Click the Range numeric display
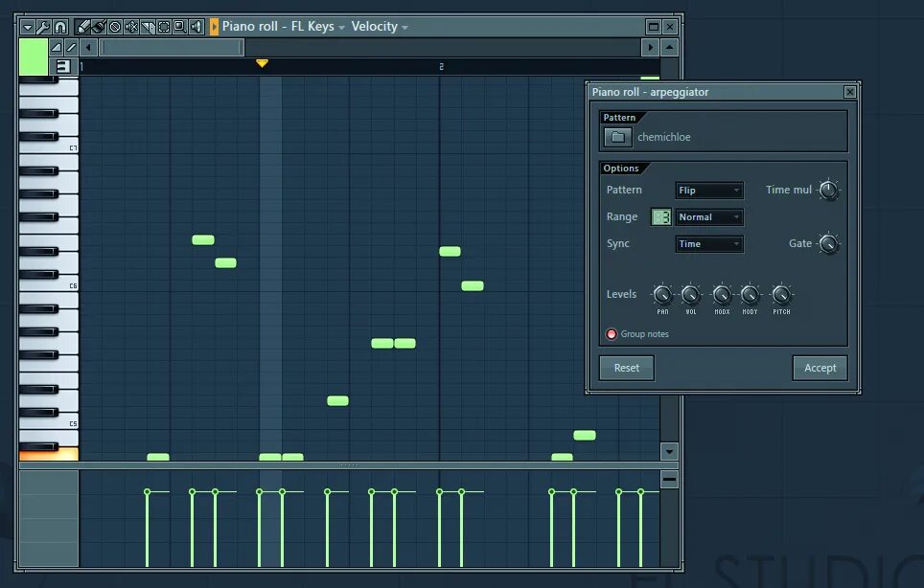Screen dimensions: 924x588 click(661, 217)
